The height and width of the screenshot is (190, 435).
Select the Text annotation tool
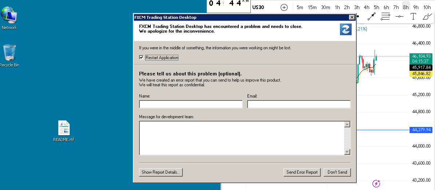pos(413,16)
